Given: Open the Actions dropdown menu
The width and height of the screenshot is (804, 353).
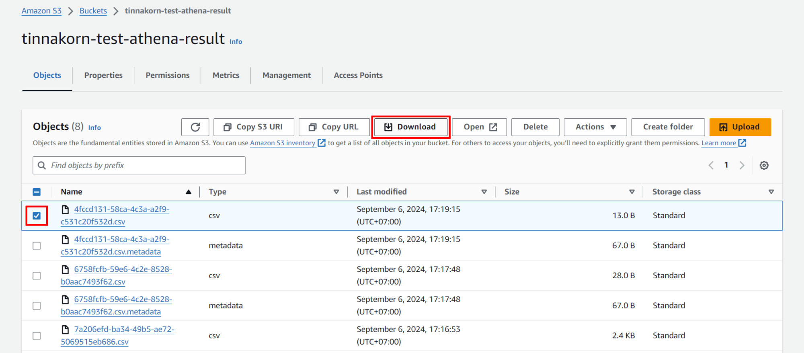Looking at the screenshot, I should pyautogui.click(x=595, y=127).
